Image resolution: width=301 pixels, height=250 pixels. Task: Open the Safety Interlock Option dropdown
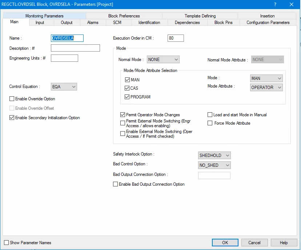[x=214, y=156]
